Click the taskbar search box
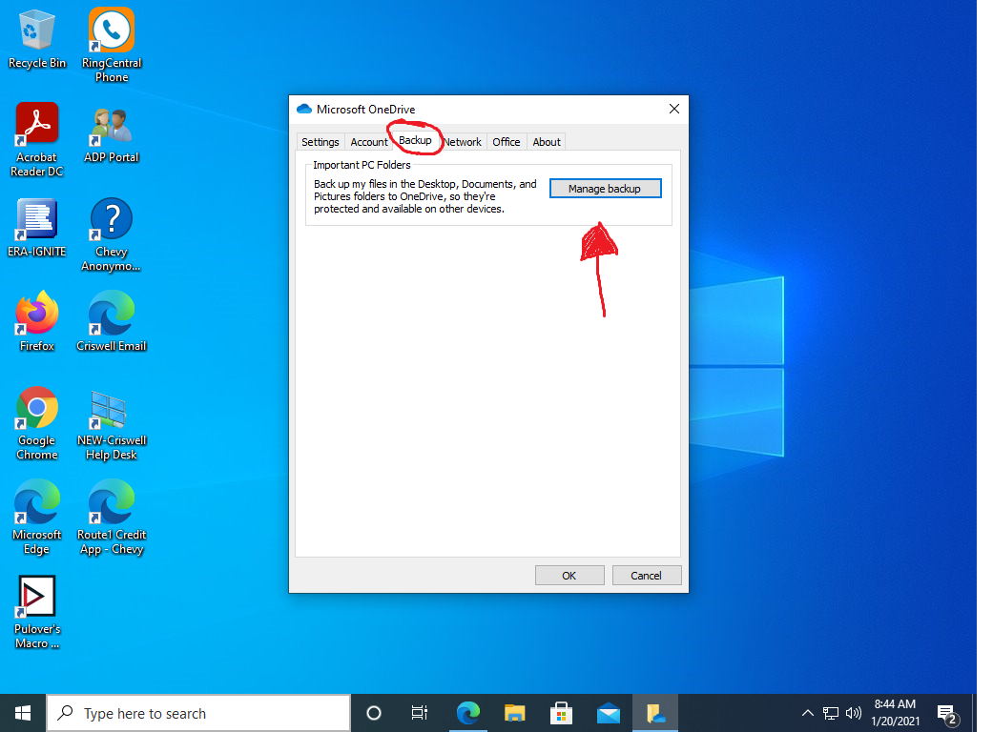Viewport: 993px width, 732px height. pos(198,713)
